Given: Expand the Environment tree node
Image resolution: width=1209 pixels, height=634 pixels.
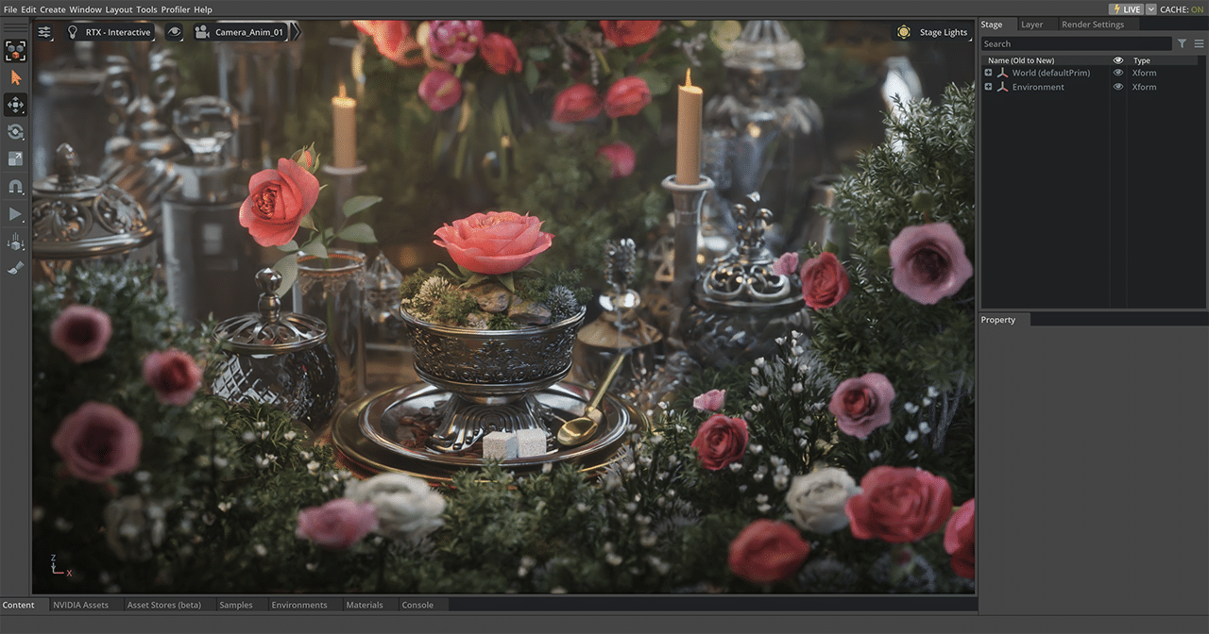Looking at the screenshot, I should pos(989,87).
